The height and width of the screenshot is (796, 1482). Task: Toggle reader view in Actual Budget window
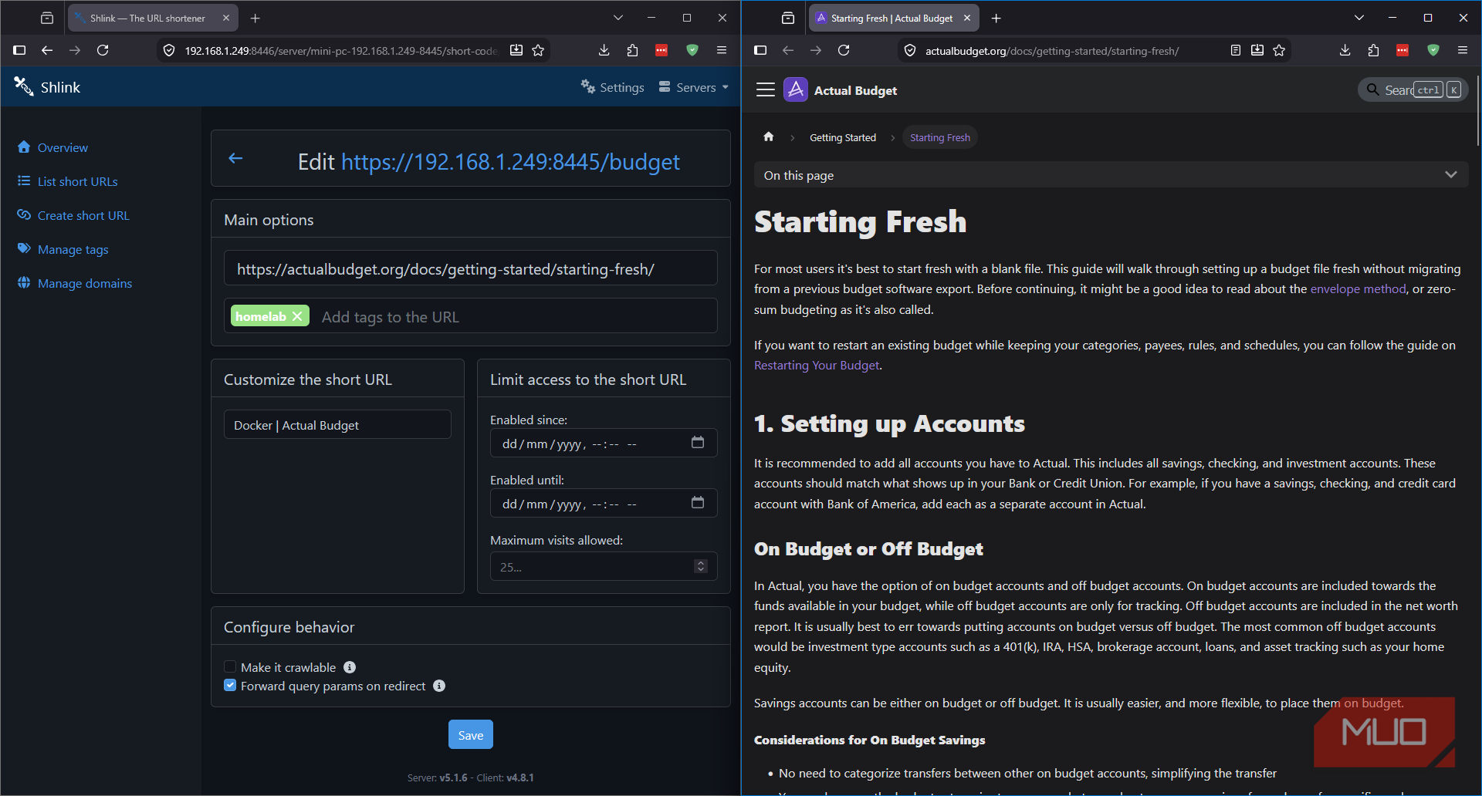click(1236, 50)
